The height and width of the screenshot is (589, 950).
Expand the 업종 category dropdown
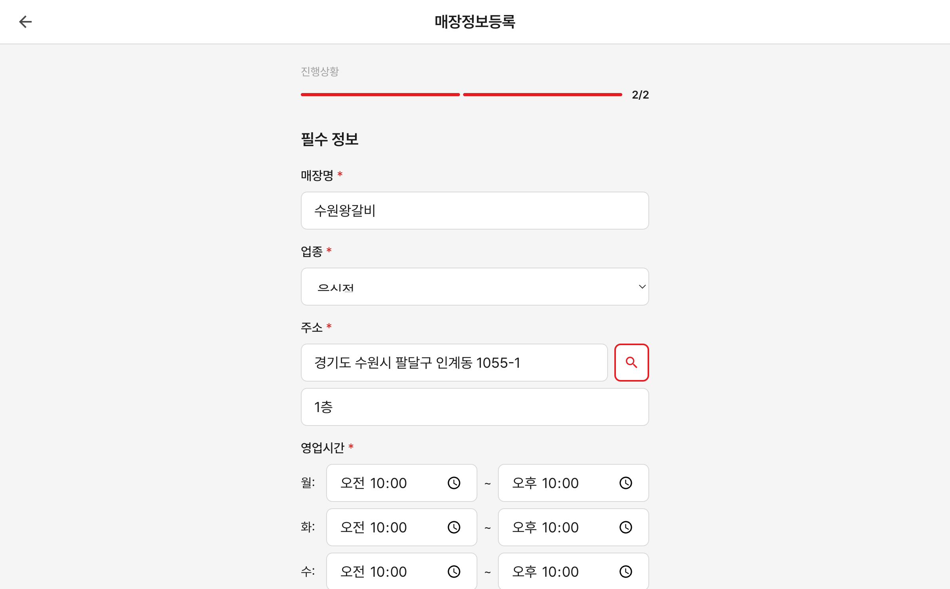pyautogui.click(x=474, y=287)
